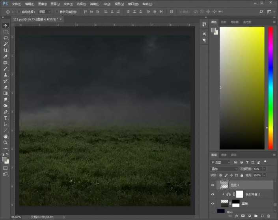Select the Hand tool
Screen dimensions: 278x220
(6, 136)
